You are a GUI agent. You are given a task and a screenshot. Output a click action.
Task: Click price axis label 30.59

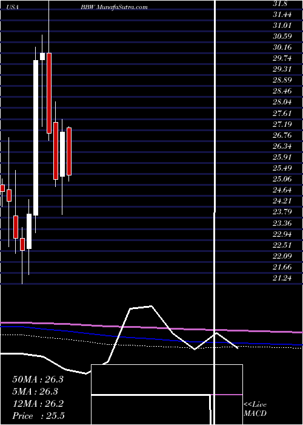[282, 36]
